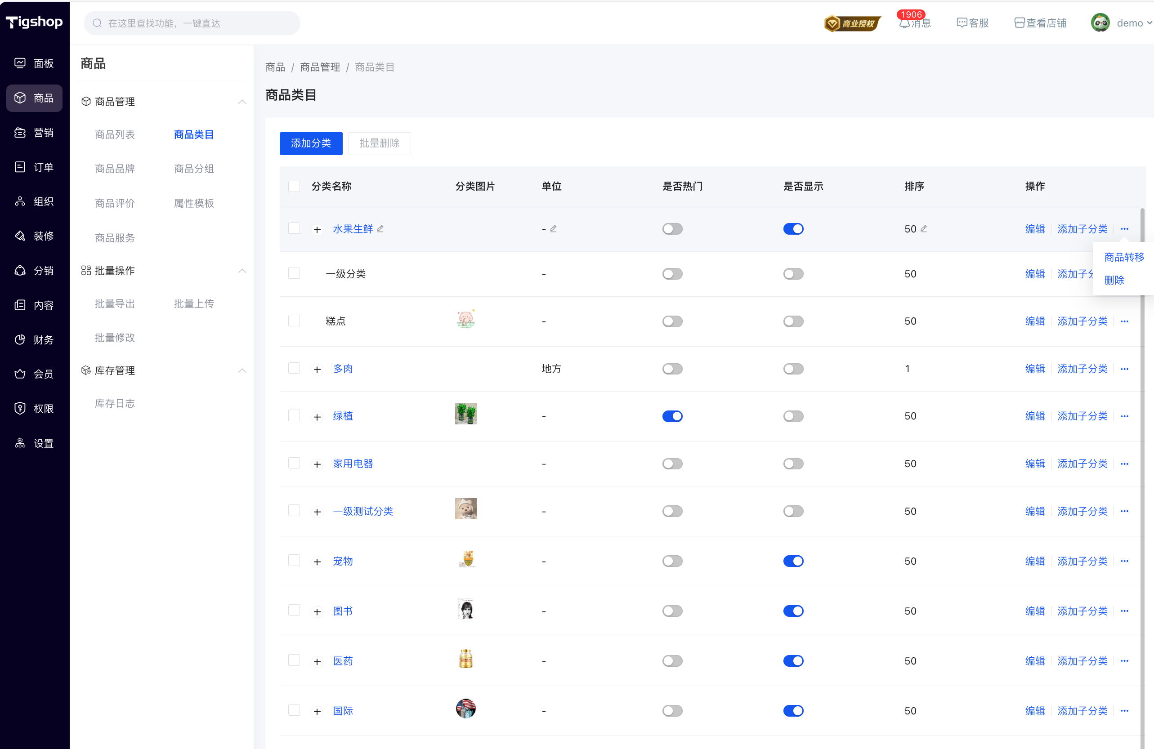Viewport: 1154px width, 749px height.
Task: Click the 商业授权 license badge
Action: click(x=852, y=23)
